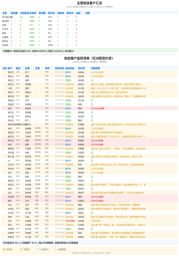Screen dimensions: 179x261
Task: Click the customer name zu
Action: (9, 161)
